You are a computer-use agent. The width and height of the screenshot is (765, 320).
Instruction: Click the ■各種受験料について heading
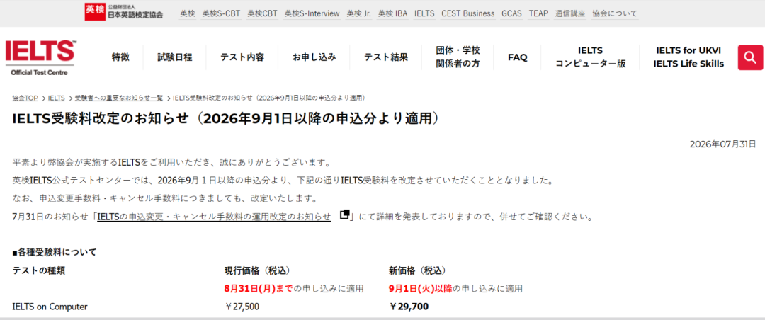pyautogui.click(x=55, y=252)
